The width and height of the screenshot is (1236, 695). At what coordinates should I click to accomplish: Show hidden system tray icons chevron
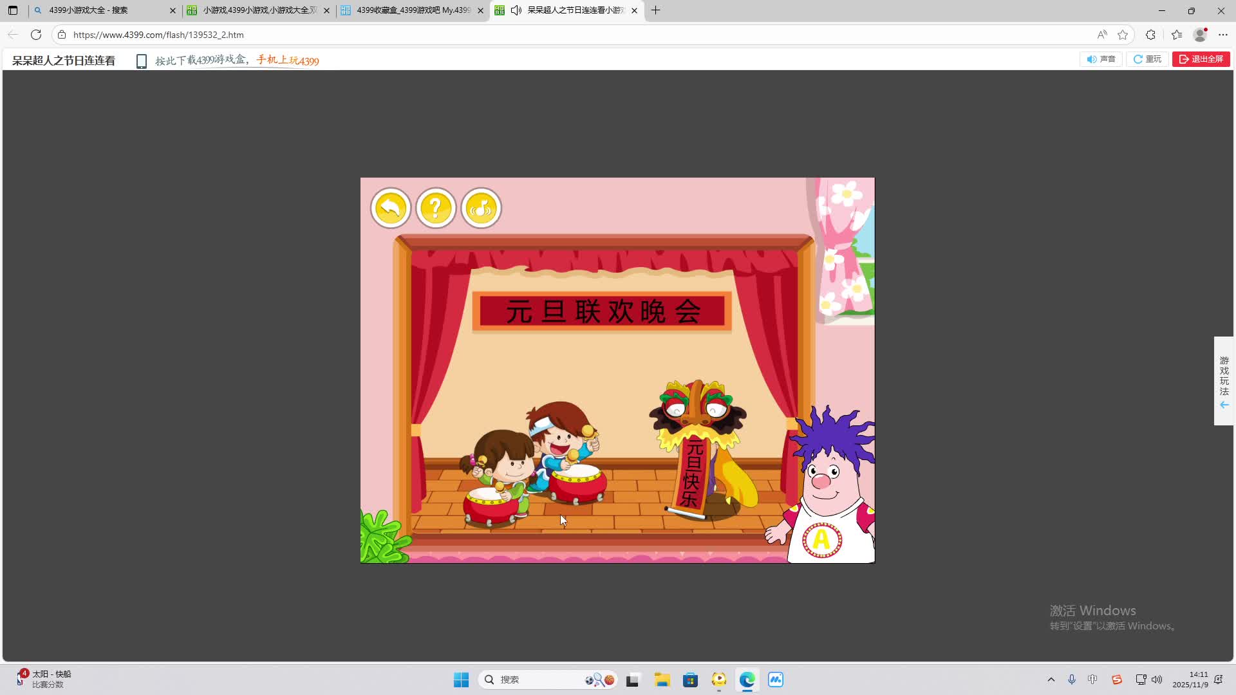1051,680
